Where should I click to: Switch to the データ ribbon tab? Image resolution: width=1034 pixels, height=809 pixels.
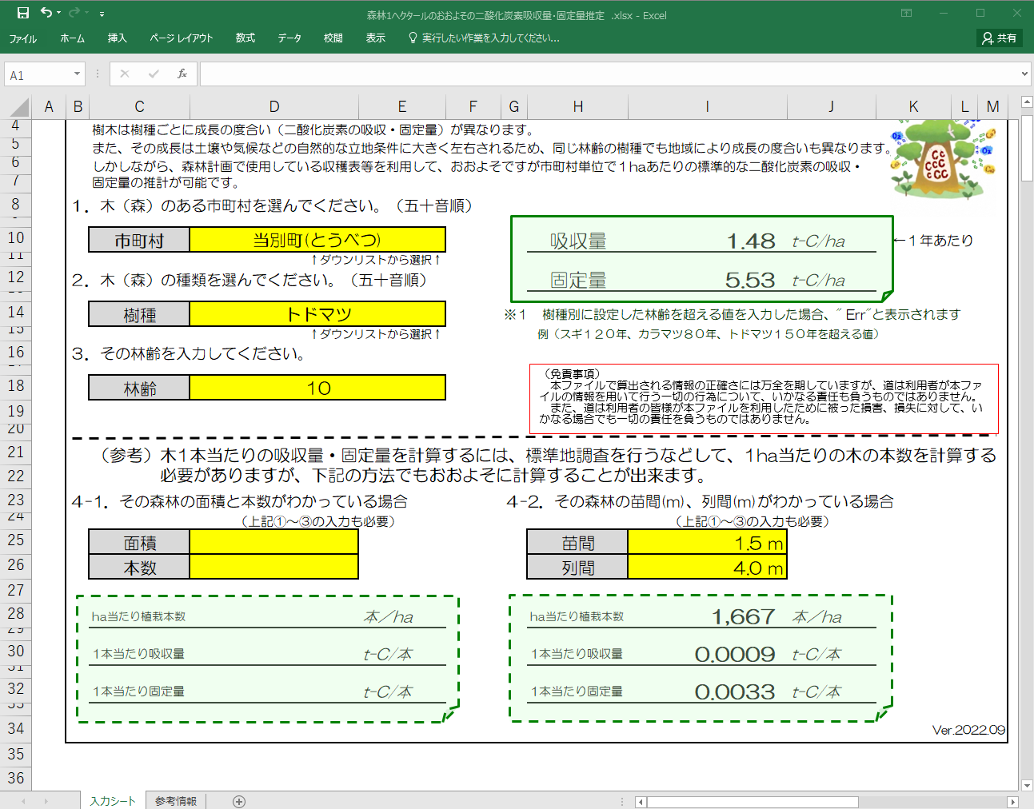289,37
